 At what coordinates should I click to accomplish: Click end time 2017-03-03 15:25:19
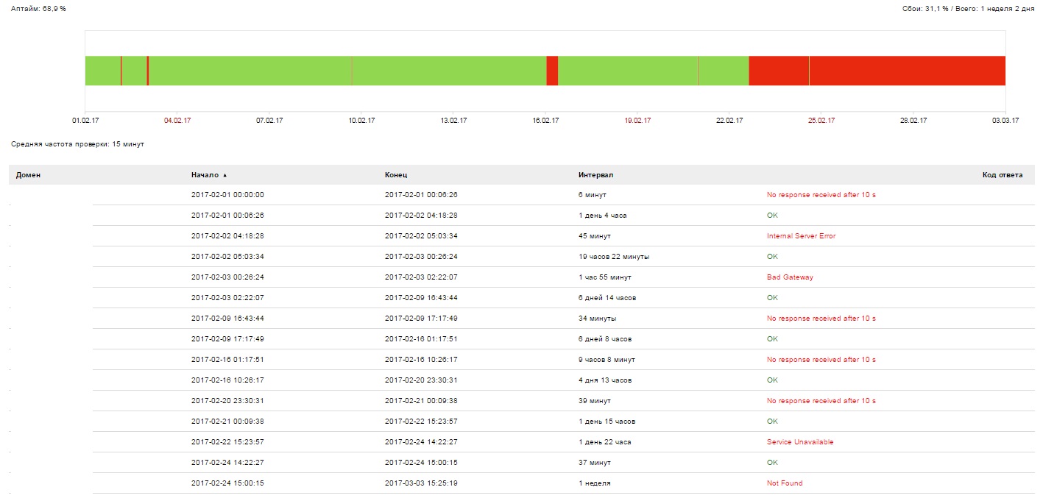[x=421, y=483]
